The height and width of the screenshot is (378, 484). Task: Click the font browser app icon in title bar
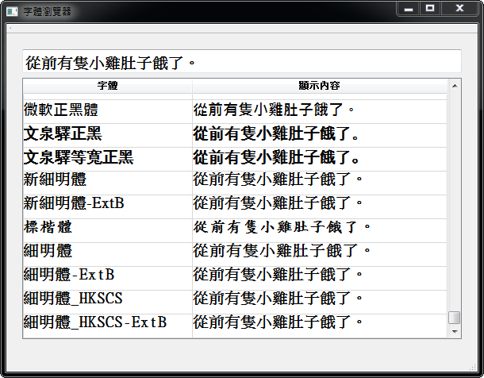(12, 12)
